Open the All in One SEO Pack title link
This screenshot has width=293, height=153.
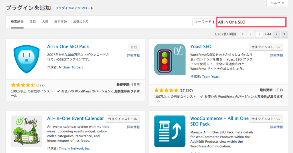68,47
